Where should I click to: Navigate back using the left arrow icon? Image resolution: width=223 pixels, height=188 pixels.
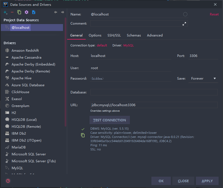[55, 12]
